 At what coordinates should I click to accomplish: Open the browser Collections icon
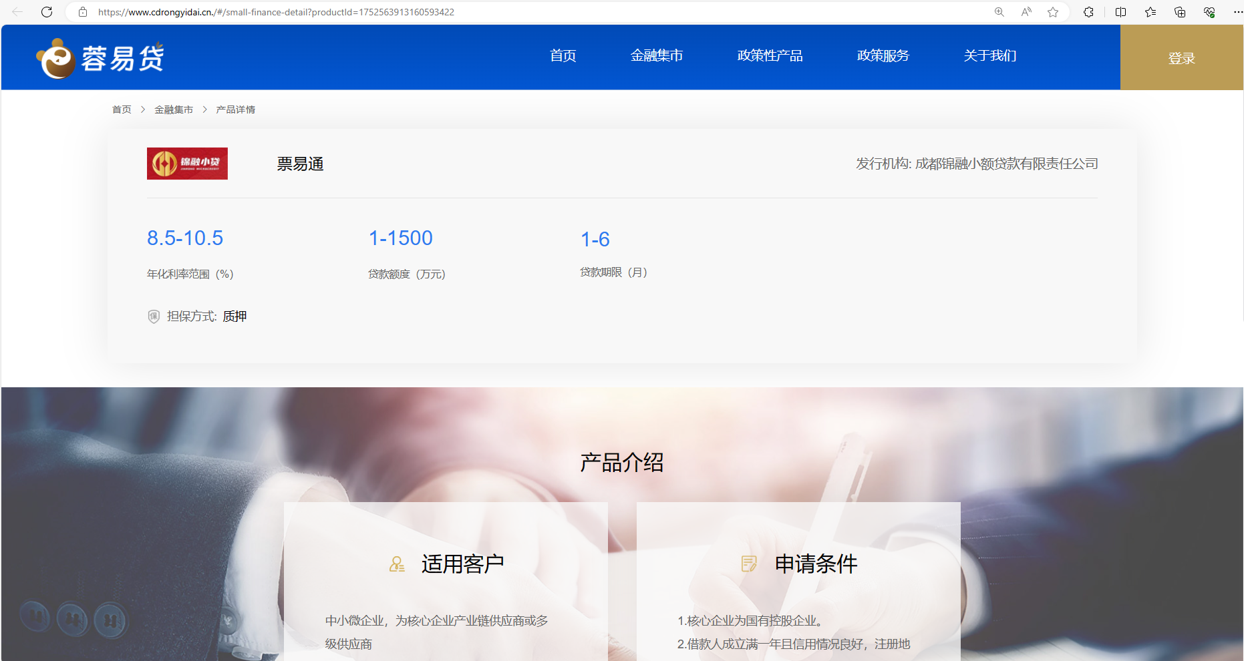click(x=1180, y=11)
